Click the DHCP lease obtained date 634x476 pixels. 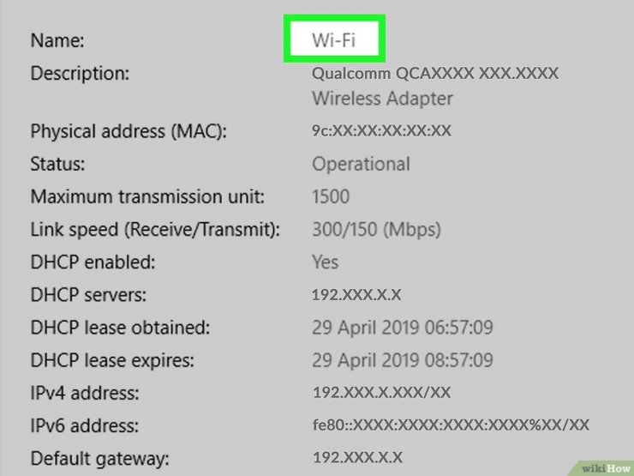point(403,328)
